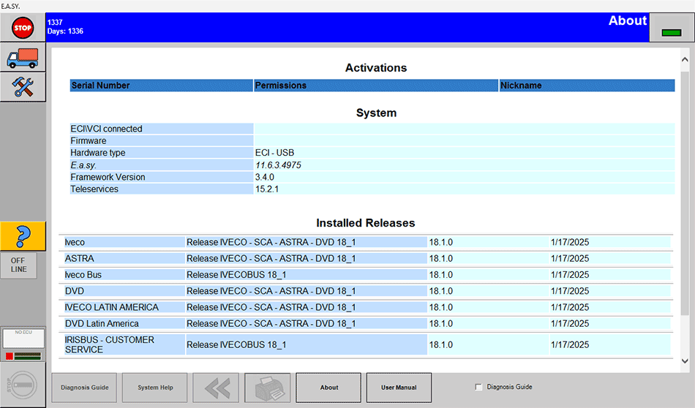695x408 pixels.
Task: Click the 18.1.0 version in Iveco row
Action: [440, 242]
